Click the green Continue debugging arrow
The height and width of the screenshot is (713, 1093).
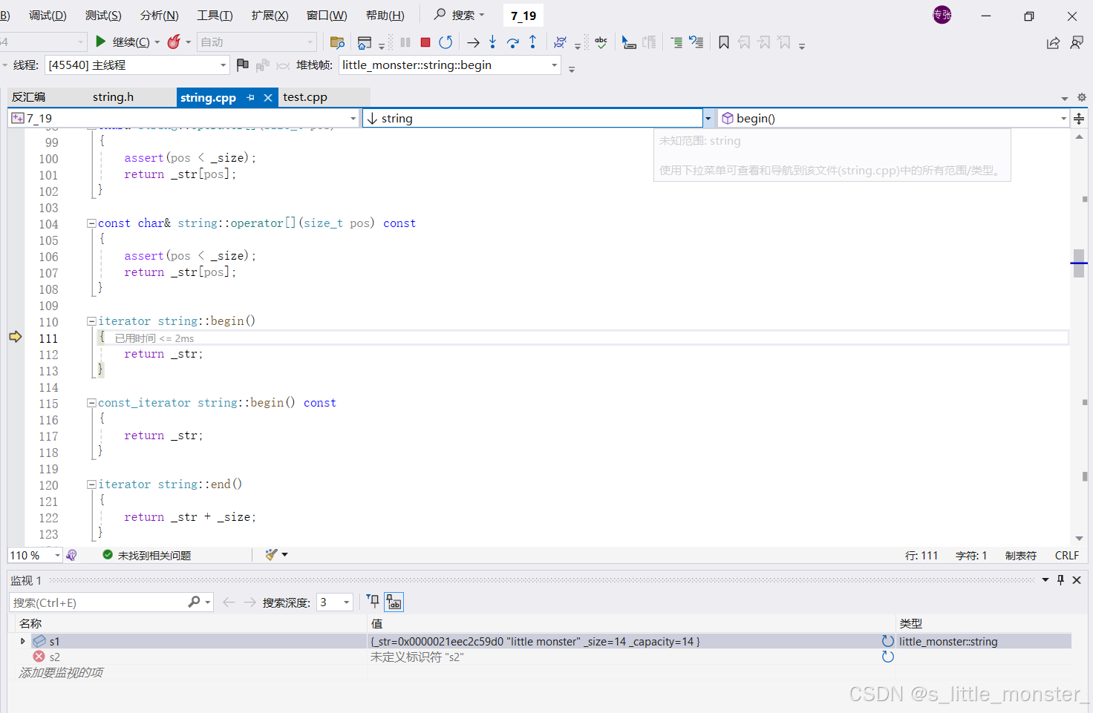pos(101,42)
